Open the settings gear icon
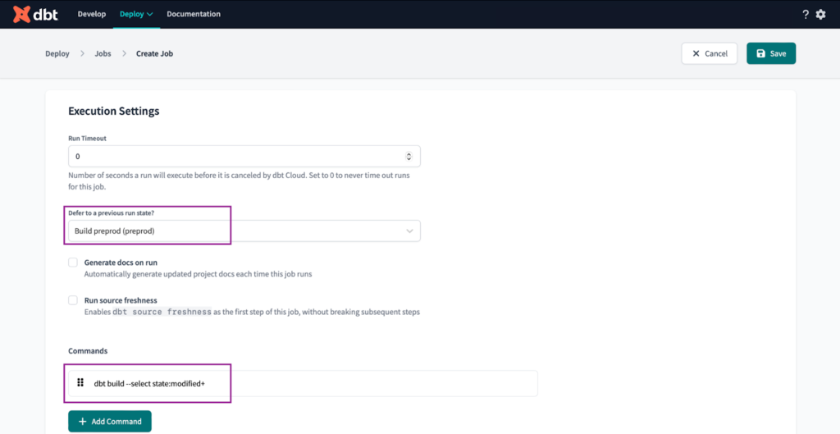Viewport: 840px width, 434px height. 820,15
